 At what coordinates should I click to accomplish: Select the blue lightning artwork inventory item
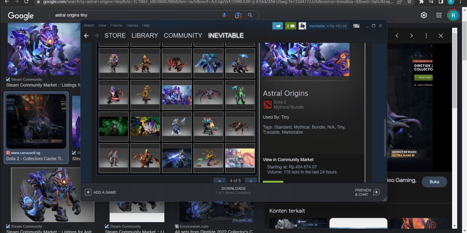[177, 158]
